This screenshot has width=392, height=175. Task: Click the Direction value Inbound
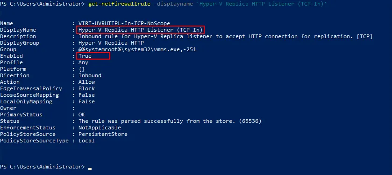pyautogui.click(x=90, y=75)
